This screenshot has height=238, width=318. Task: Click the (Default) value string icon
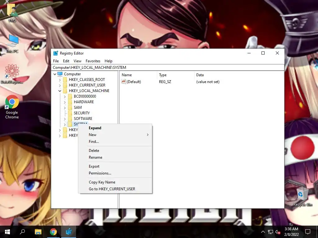(x=124, y=82)
